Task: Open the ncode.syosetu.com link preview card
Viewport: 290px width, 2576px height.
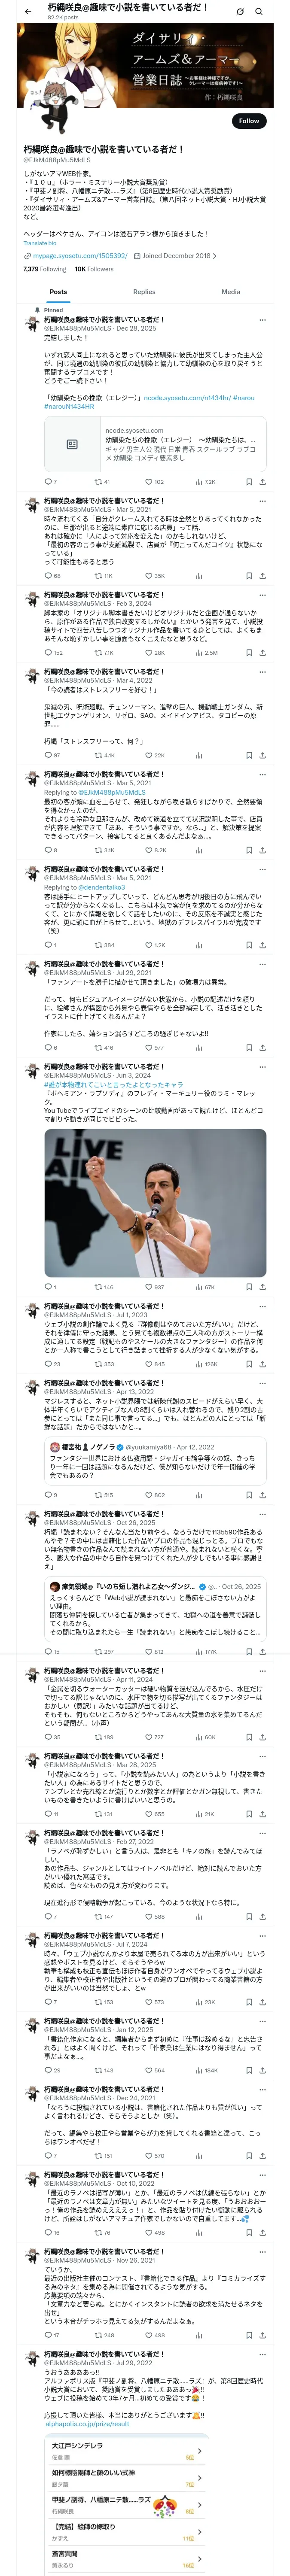Action: [x=155, y=445]
